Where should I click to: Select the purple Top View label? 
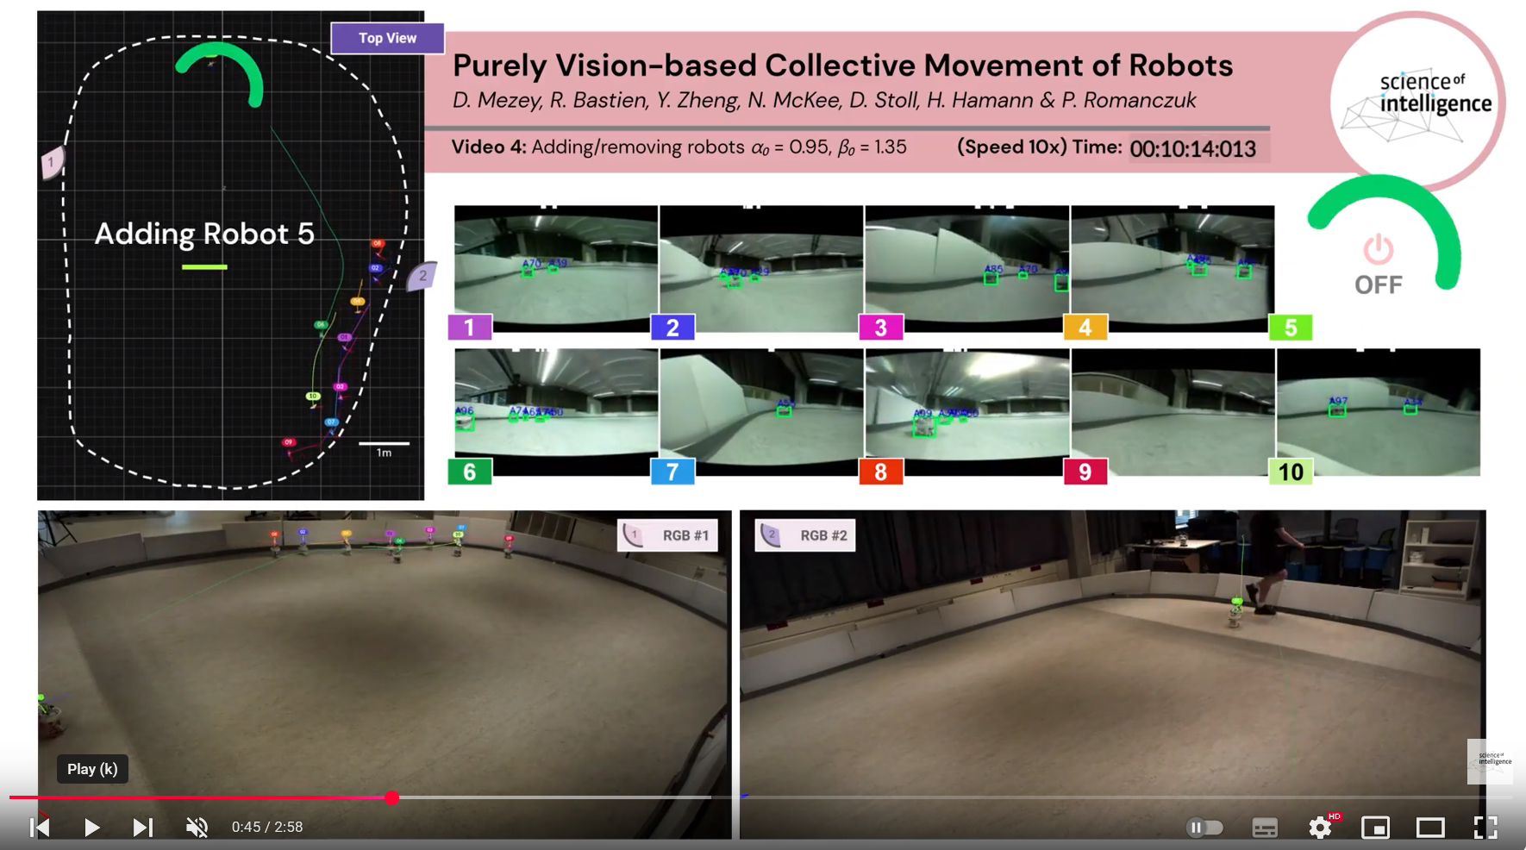pyautogui.click(x=387, y=38)
